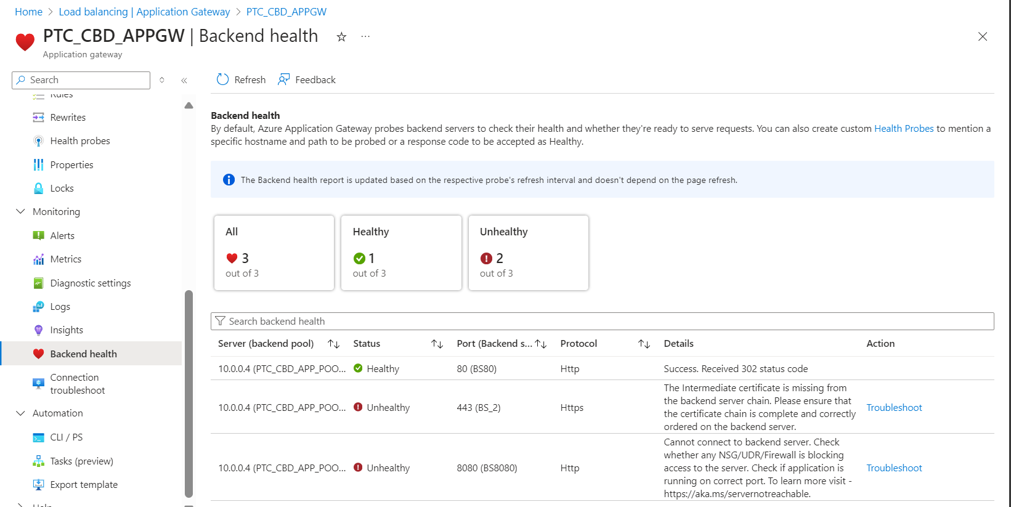Screen dimensions: 1011x507
Task: Follow the Health Probes link
Action: [x=904, y=128]
